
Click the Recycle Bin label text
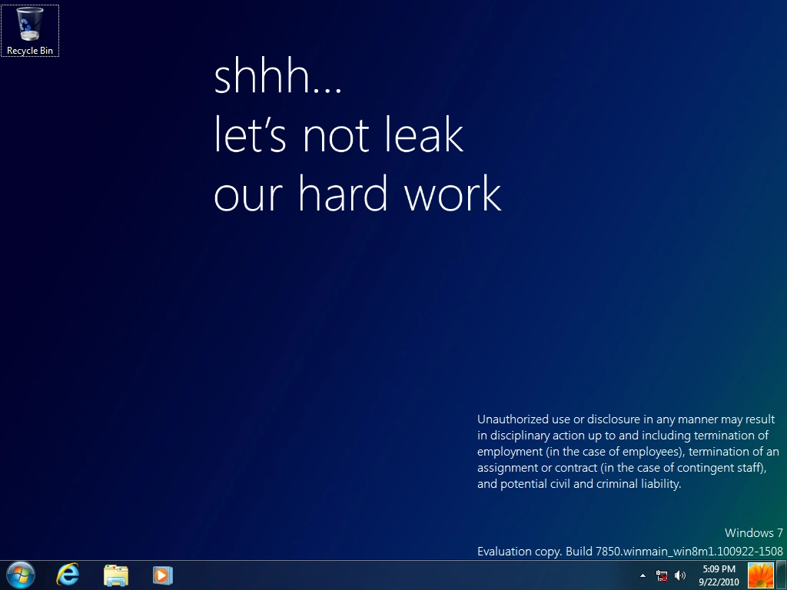pyautogui.click(x=29, y=51)
